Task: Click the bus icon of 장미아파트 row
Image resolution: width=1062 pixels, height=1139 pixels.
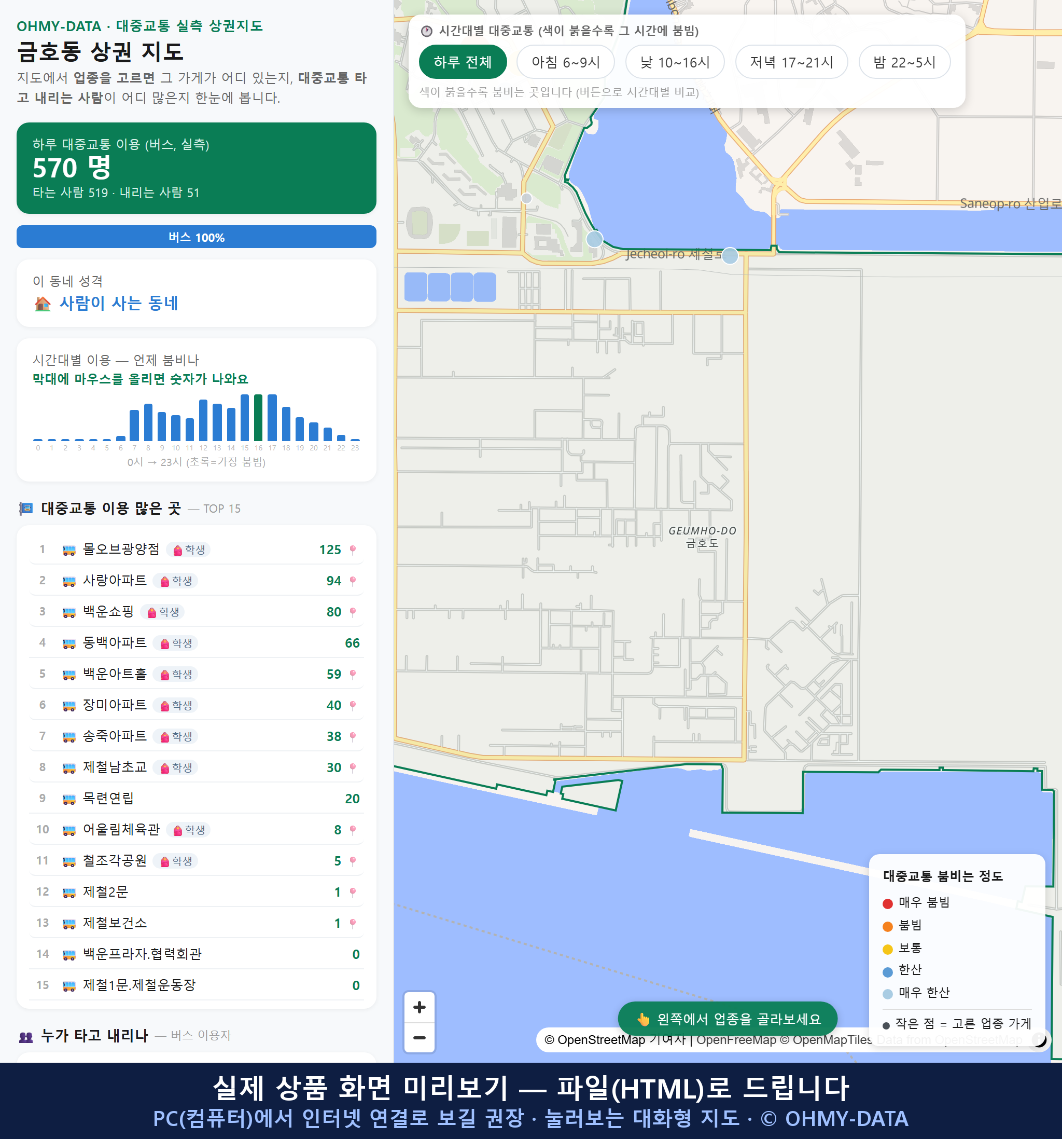Action: pos(68,705)
